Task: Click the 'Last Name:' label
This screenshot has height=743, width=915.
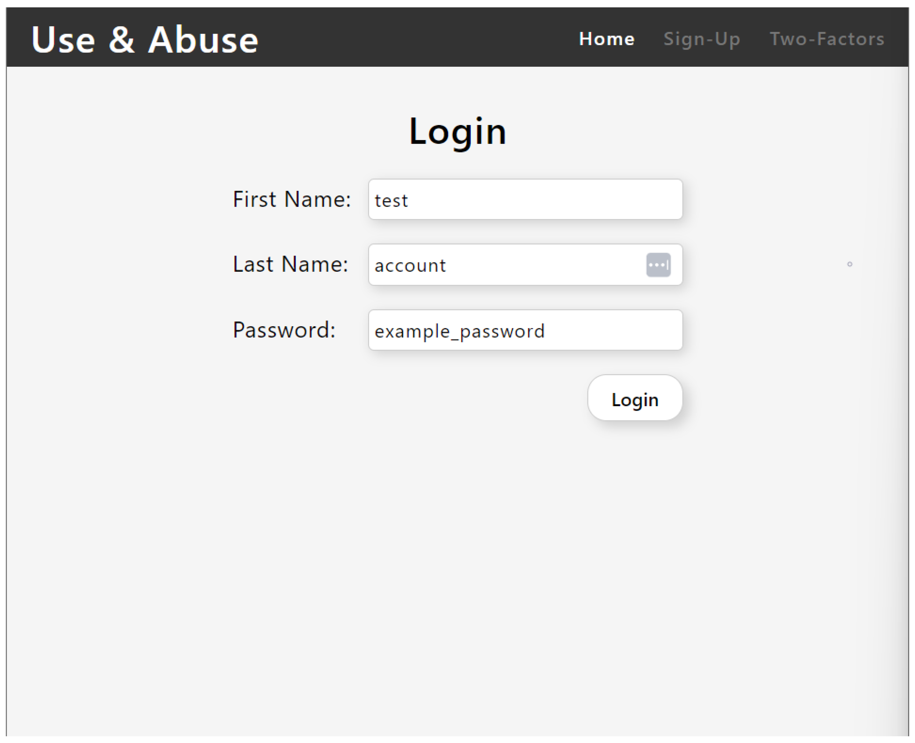Action: tap(290, 264)
